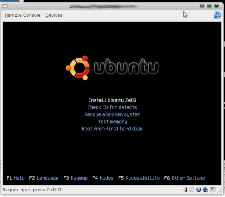The width and height of the screenshot is (225, 197).
Task: Select Rescue a broken system
Action: pos(112,115)
